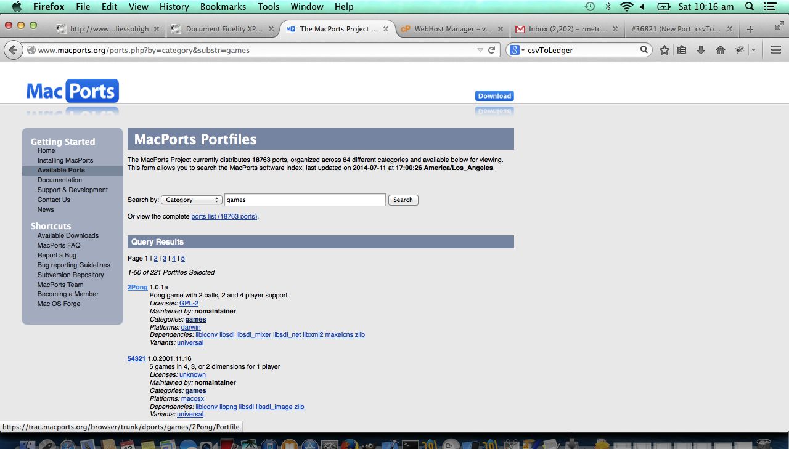The height and width of the screenshot is (449, 789).
Task: Open the libsdl_image dependency link
Action: pyautogui.click(x=274, y=407)
